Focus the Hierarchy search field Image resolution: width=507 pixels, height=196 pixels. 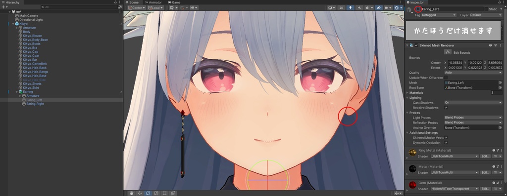click(x=79, y=7)
